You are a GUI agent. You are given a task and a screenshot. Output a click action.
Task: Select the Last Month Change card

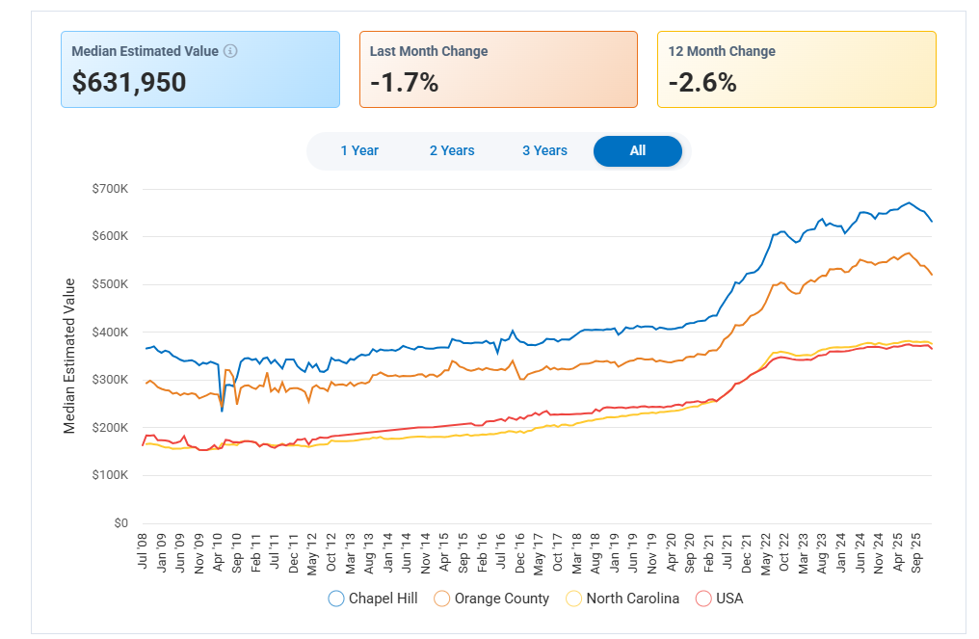(x=498, y=68)
